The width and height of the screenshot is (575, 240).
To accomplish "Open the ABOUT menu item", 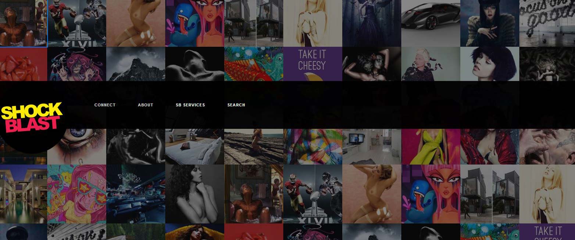I will point(145,105).
